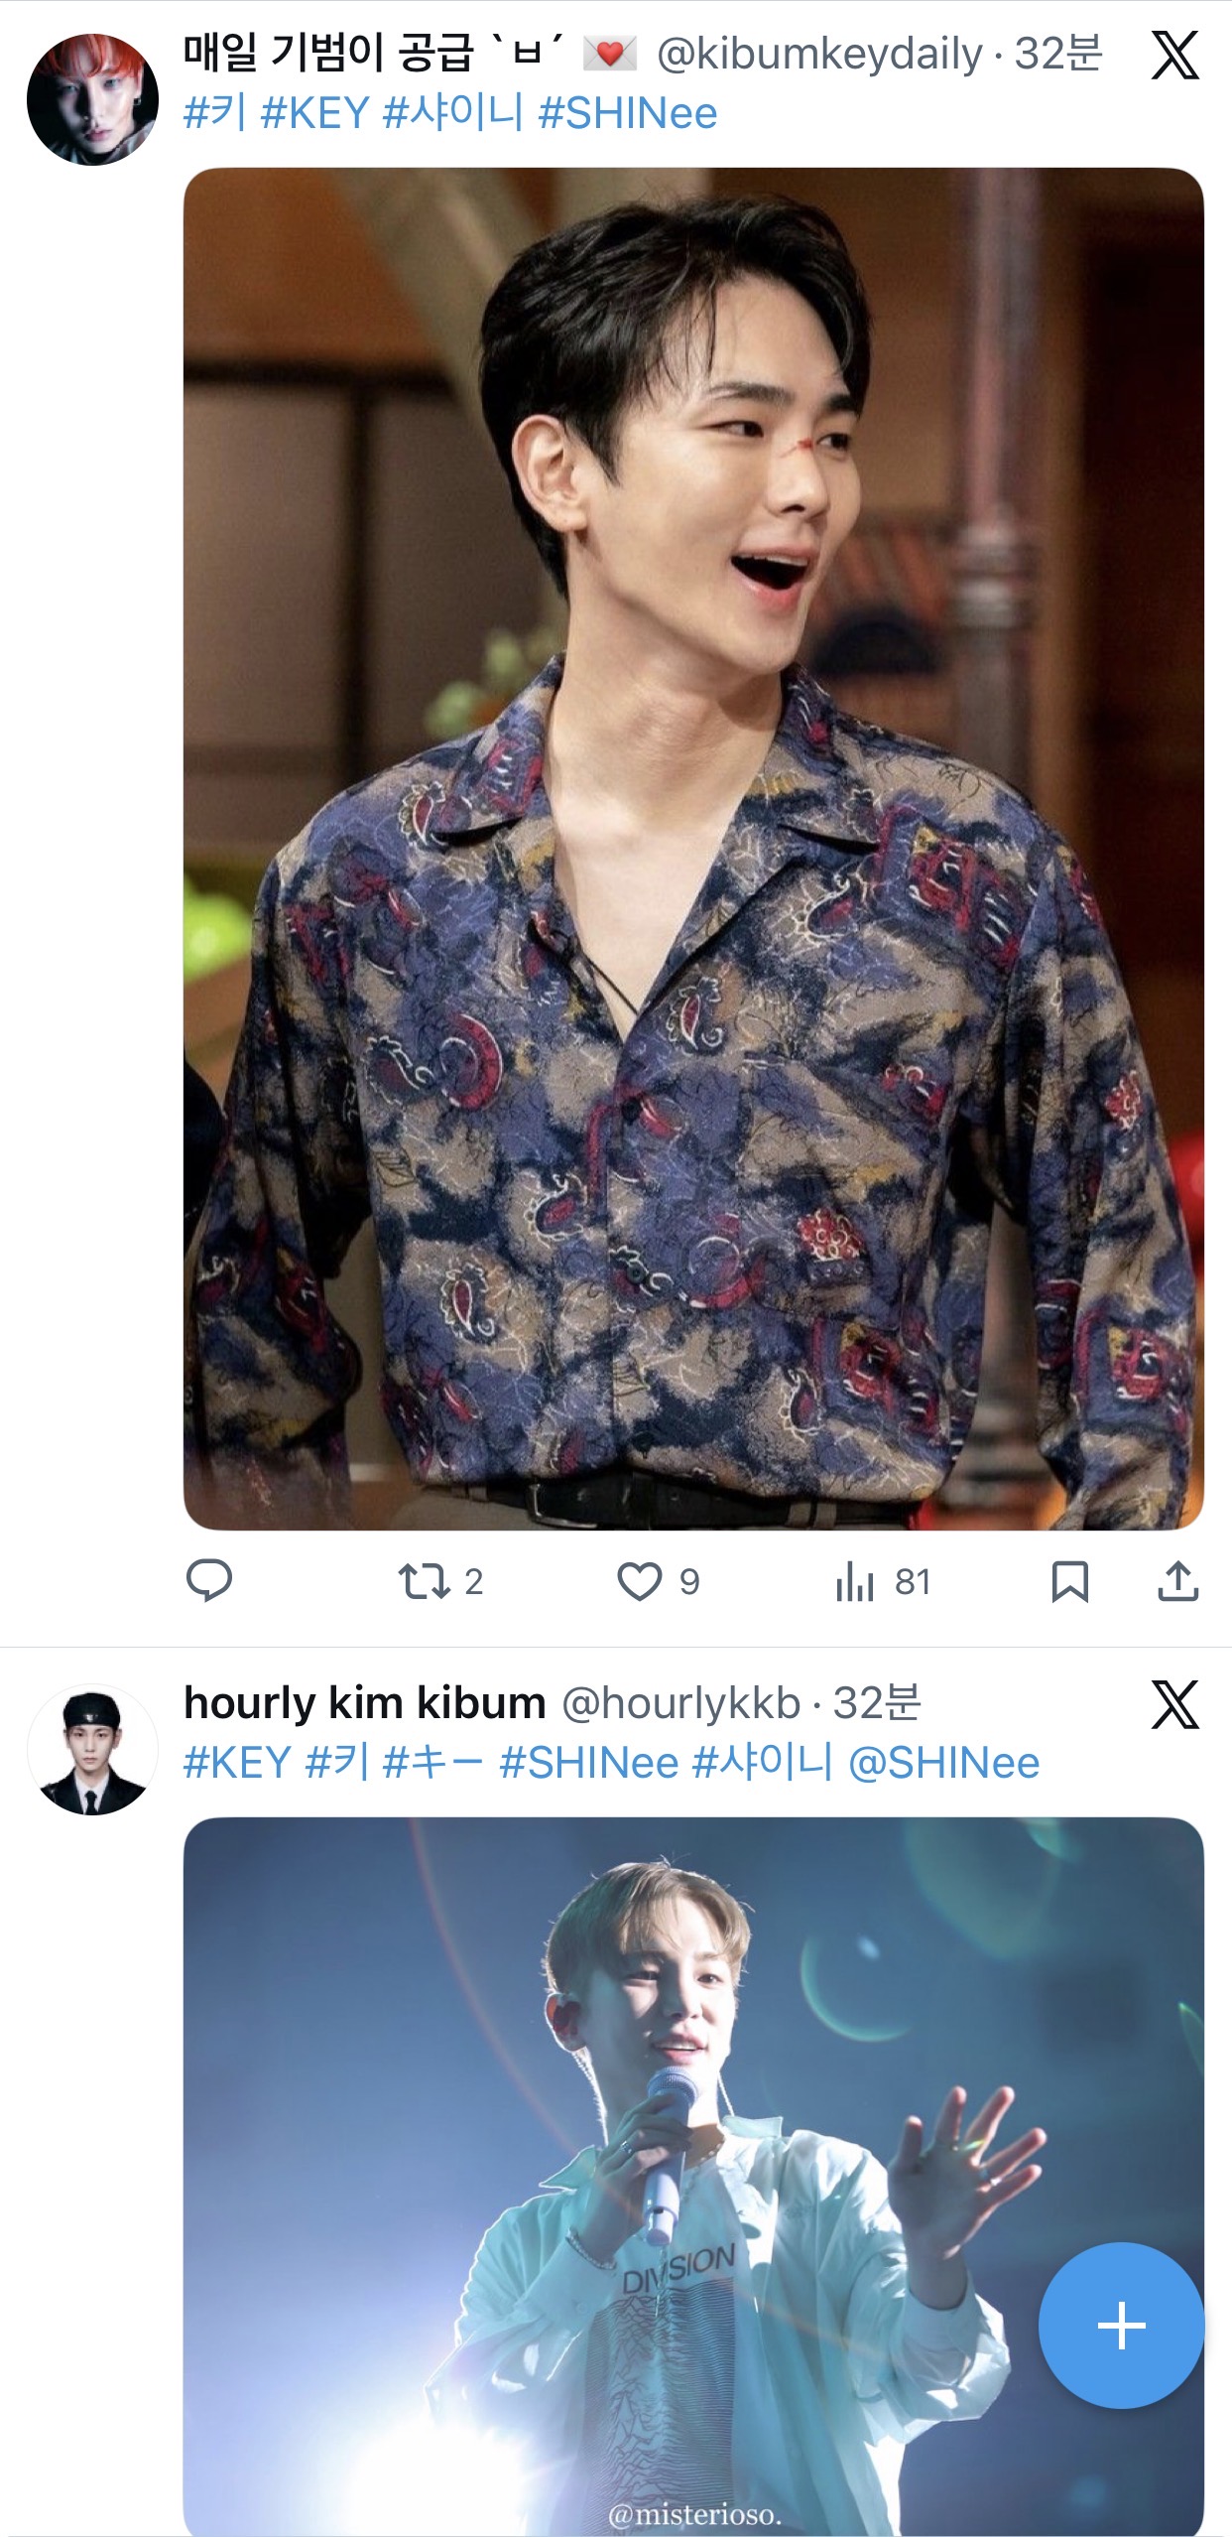Open the @SHINee mention link
Image resolution: width=1232 pixels, height=2537 pixels.
click(943, 1763)
